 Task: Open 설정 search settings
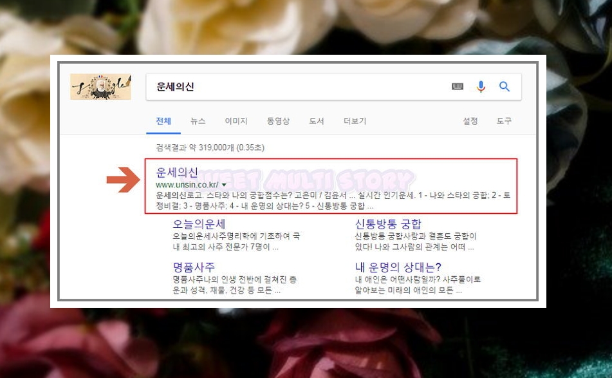(470, 121)
